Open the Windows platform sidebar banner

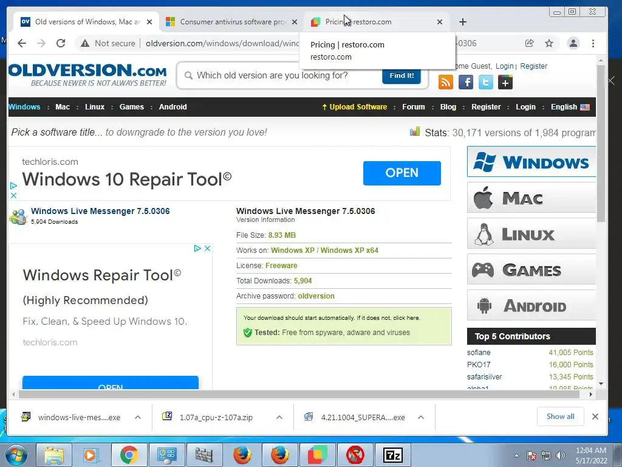coord(531,162)
